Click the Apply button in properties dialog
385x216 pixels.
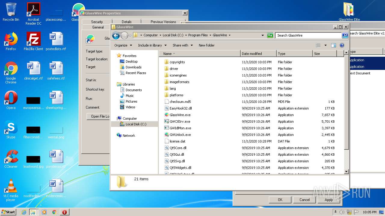329,200
